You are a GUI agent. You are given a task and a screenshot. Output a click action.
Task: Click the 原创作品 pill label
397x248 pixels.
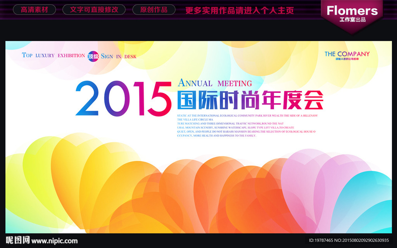coord(154,10)
